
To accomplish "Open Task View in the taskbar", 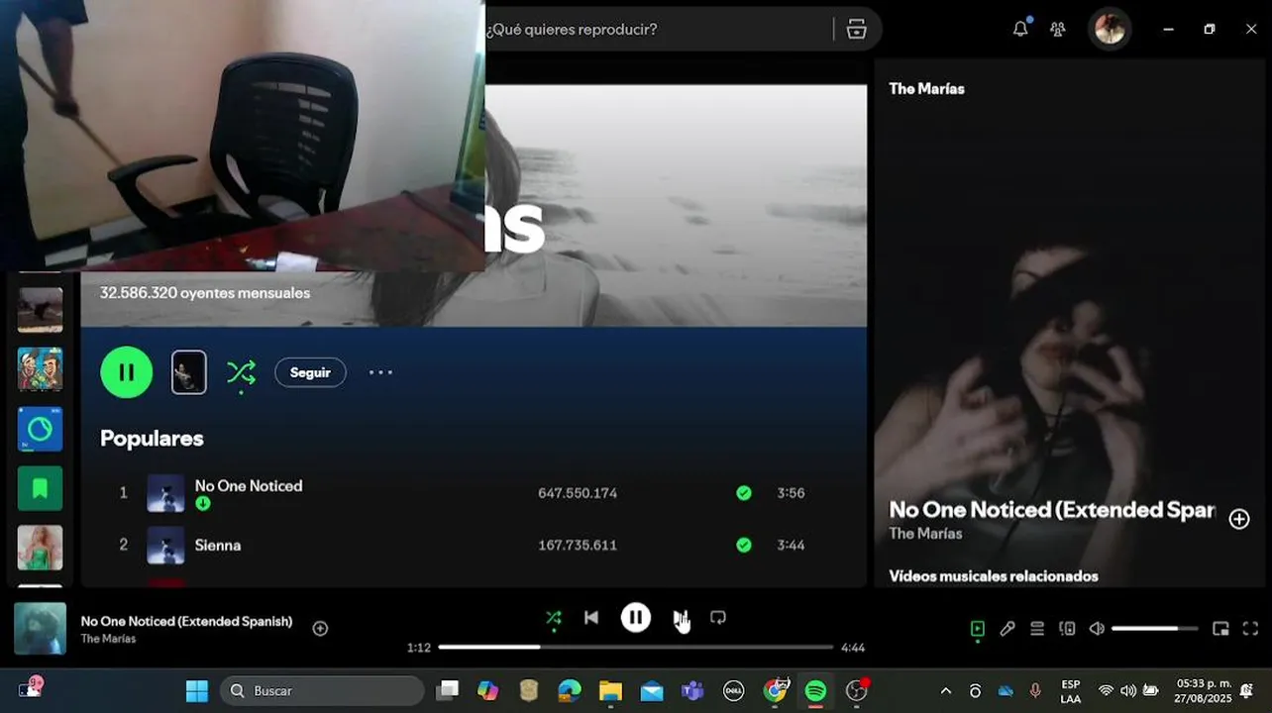I will click(x=448, y=690).
